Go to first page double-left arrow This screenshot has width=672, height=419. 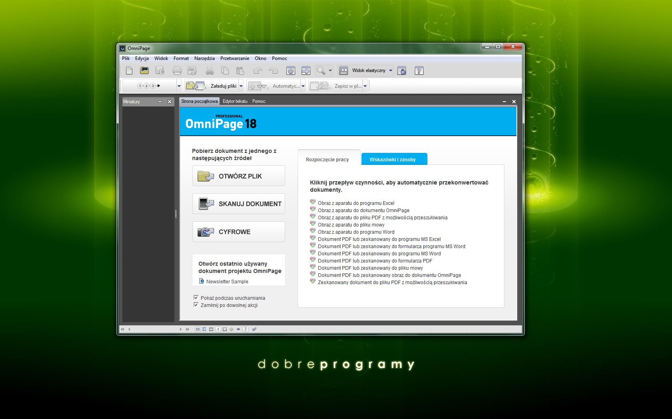coord(122,329)
